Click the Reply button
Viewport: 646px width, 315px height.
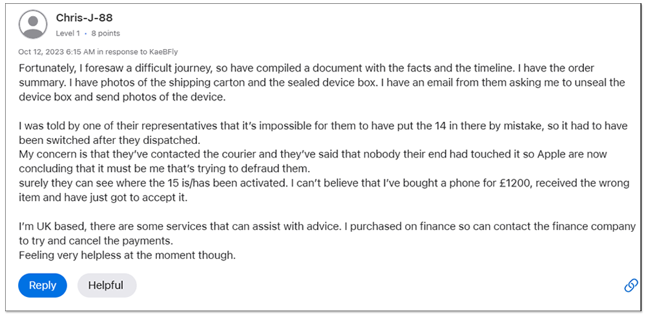(43, 285)
